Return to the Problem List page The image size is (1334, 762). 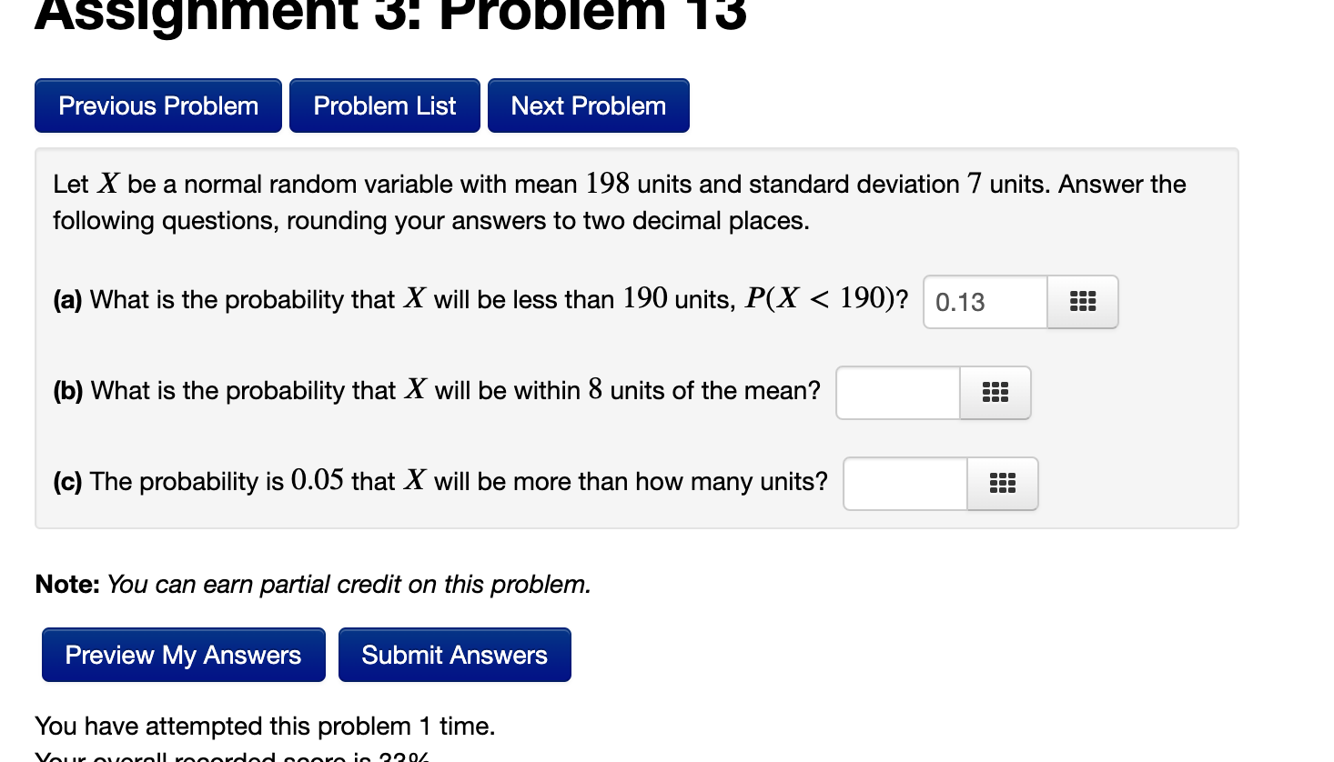pyautogui.click(x=384, y=105)
